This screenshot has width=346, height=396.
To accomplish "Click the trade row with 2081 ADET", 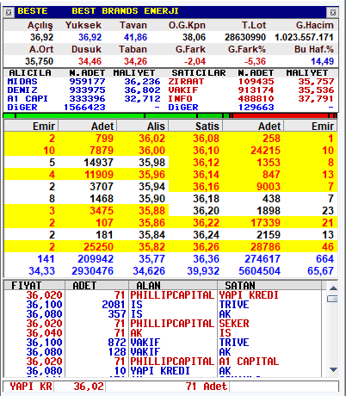I will tap(163, 305).
